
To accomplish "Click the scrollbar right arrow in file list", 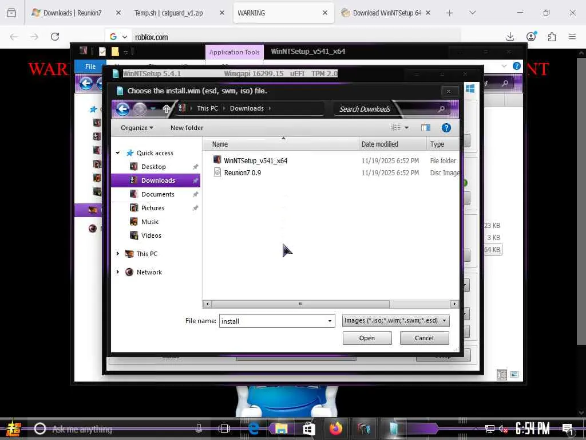I will pos(454,304).
